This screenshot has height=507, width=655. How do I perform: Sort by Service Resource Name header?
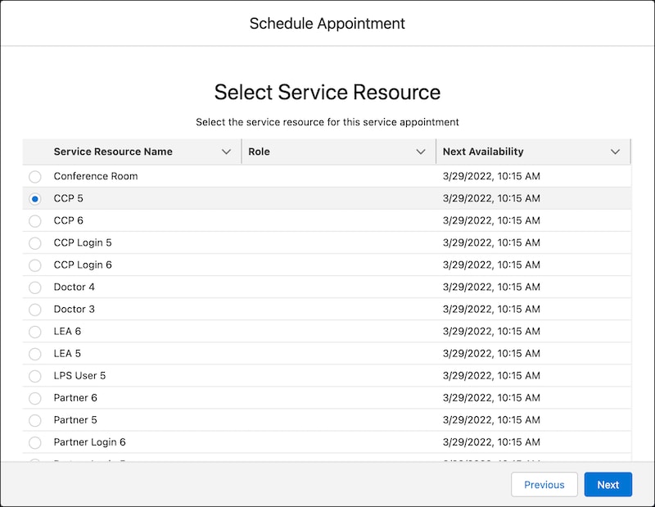[113, 152]
